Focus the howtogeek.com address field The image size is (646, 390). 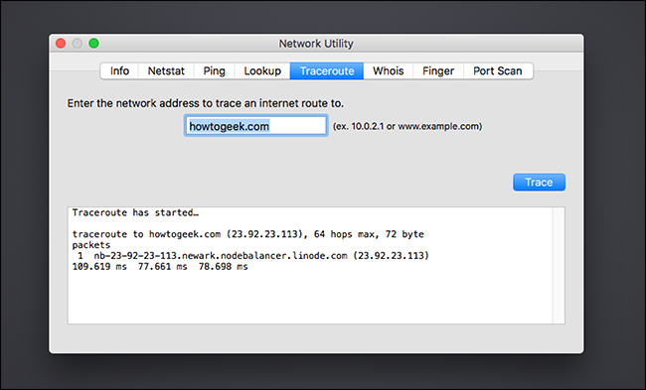pos(255,126)
